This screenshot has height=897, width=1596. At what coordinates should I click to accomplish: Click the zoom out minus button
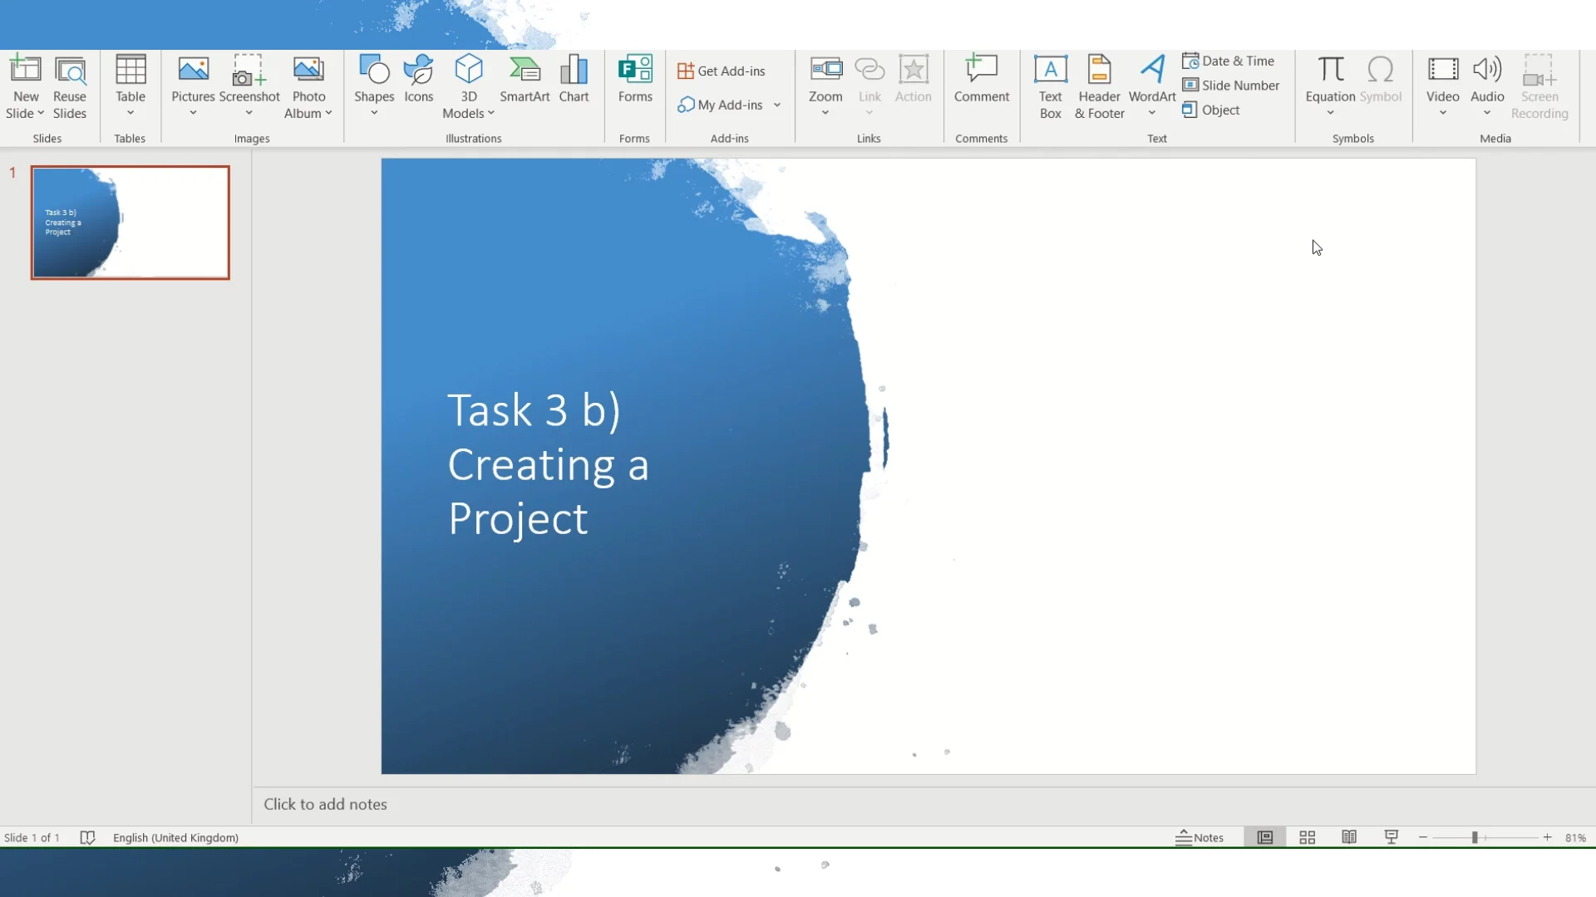[x=1423, y=837]
